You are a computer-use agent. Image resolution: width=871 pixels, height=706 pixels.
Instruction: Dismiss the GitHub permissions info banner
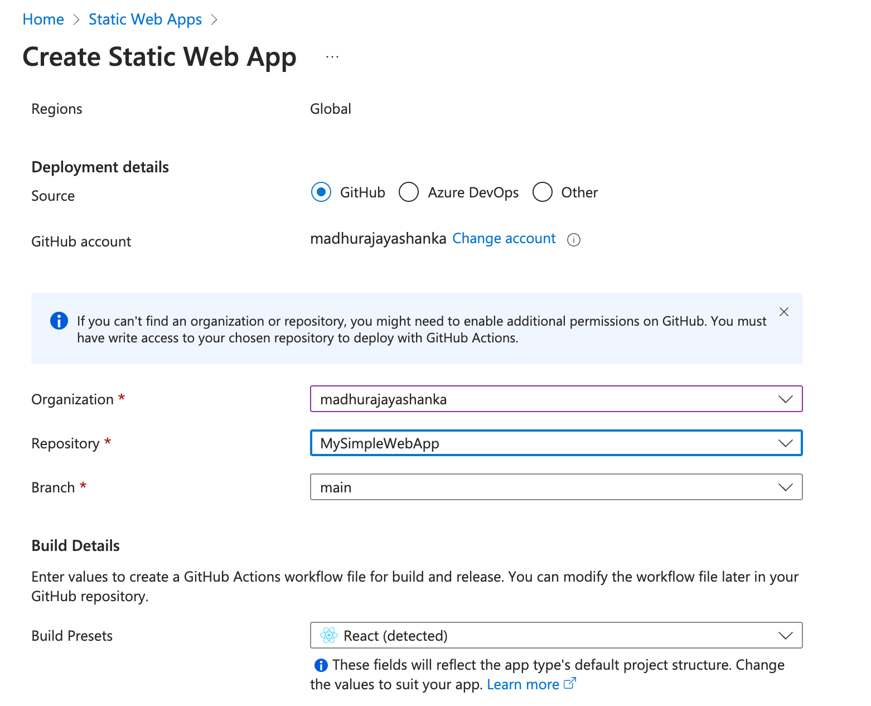click(783, 312)
